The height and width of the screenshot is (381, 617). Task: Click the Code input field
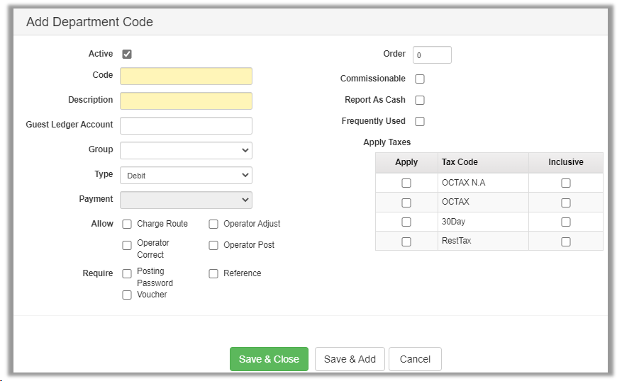click(186, 76)
